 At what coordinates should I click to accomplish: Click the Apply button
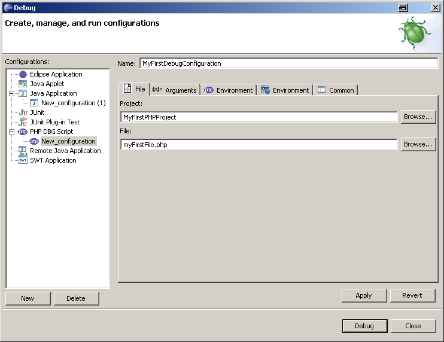tap(364, 295)
